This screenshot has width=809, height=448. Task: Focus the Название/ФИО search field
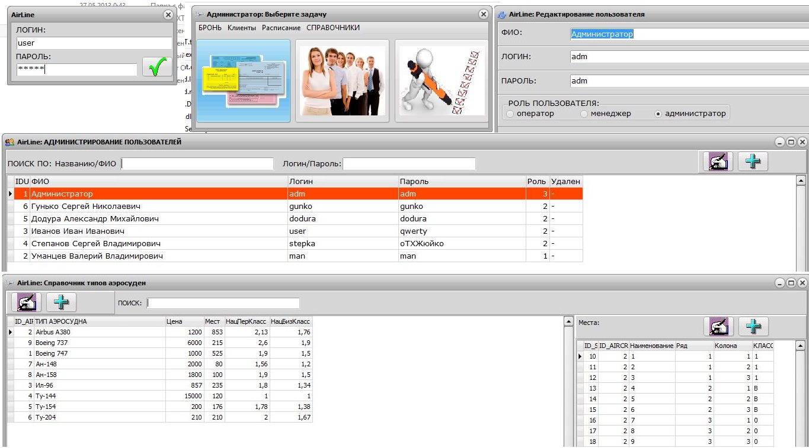197,164
